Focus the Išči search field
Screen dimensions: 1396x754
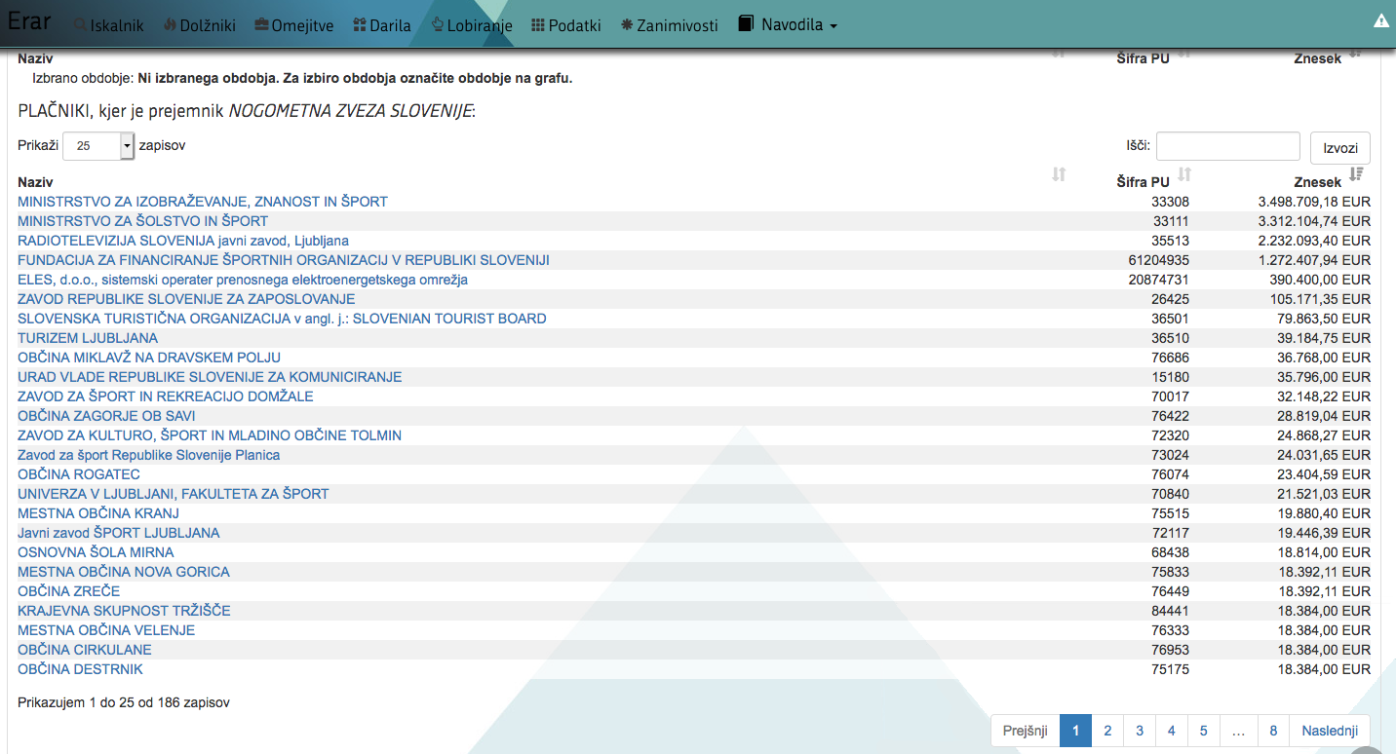coord(1228,146)
